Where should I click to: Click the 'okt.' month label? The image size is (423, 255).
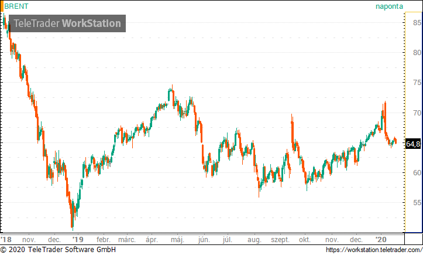(305, 240)
